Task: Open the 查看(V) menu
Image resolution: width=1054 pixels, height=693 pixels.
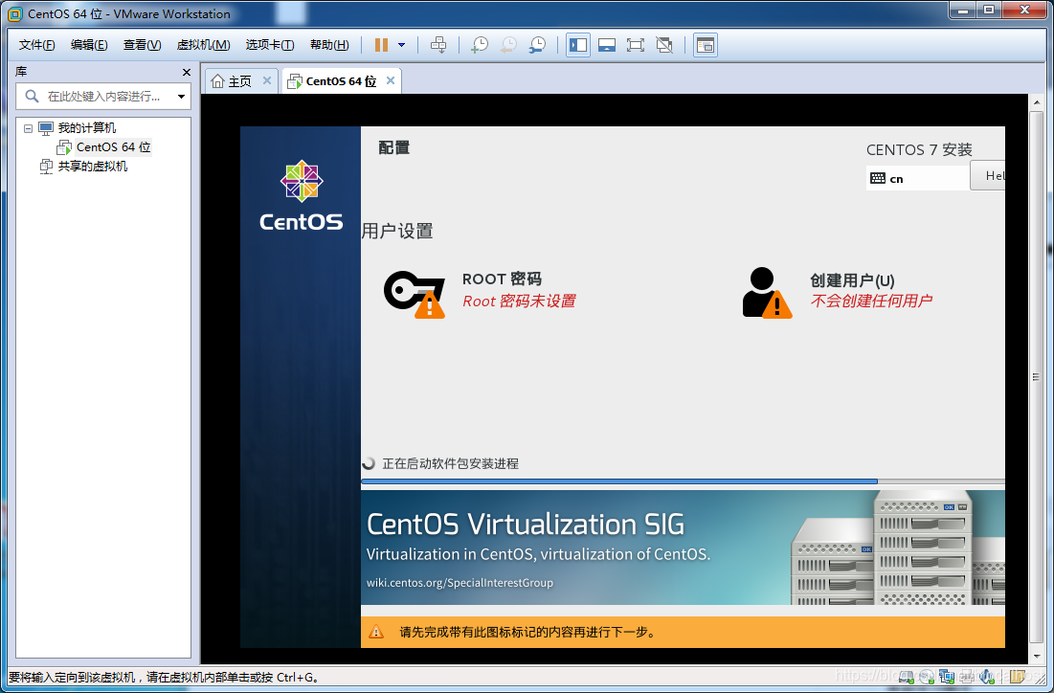Action: [x=142, y=45]
